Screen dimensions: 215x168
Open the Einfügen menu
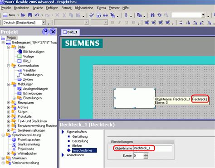pos(52,8)
